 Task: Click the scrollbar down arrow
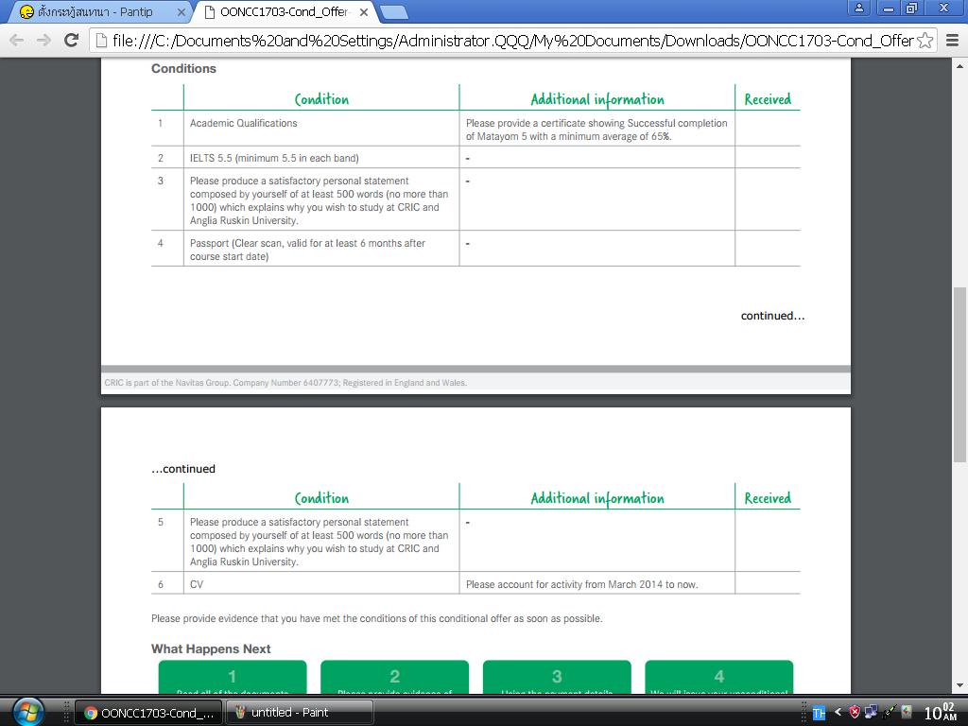coord(960,685)
